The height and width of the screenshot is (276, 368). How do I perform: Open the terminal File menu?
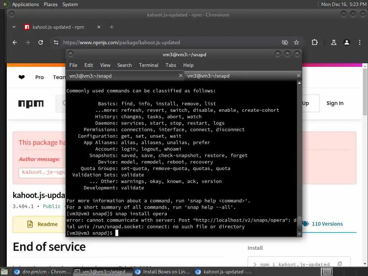coord(73,65)
